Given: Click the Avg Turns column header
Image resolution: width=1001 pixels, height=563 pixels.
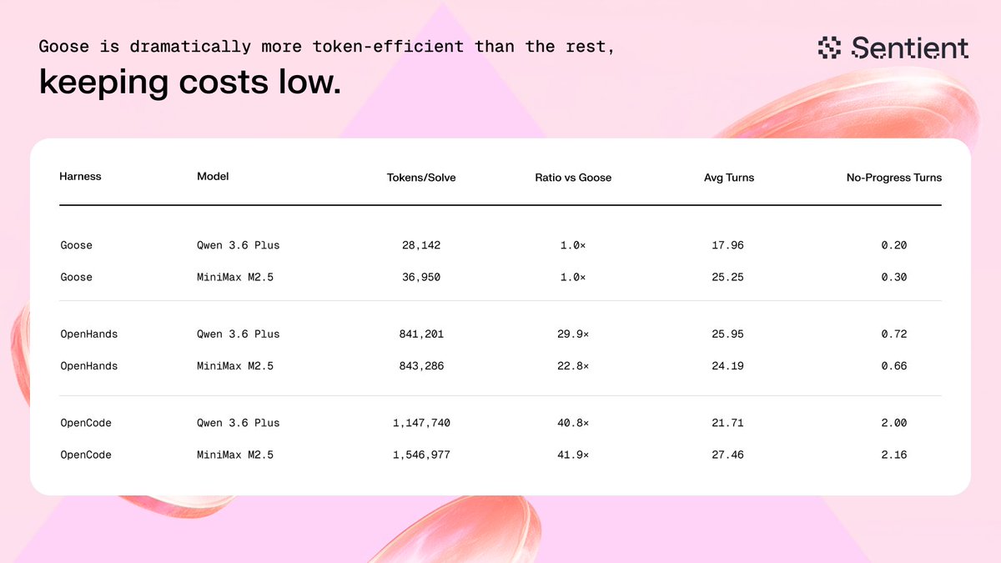Looking at the screenshot, I should point(729,178).
